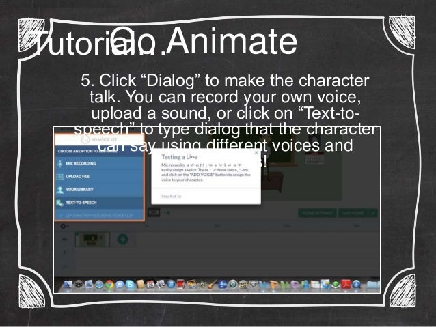This screenshot has height=327, width=436.
Task: Open the orange PowerPoint icon in dock
Action: (x=273, y=284)
